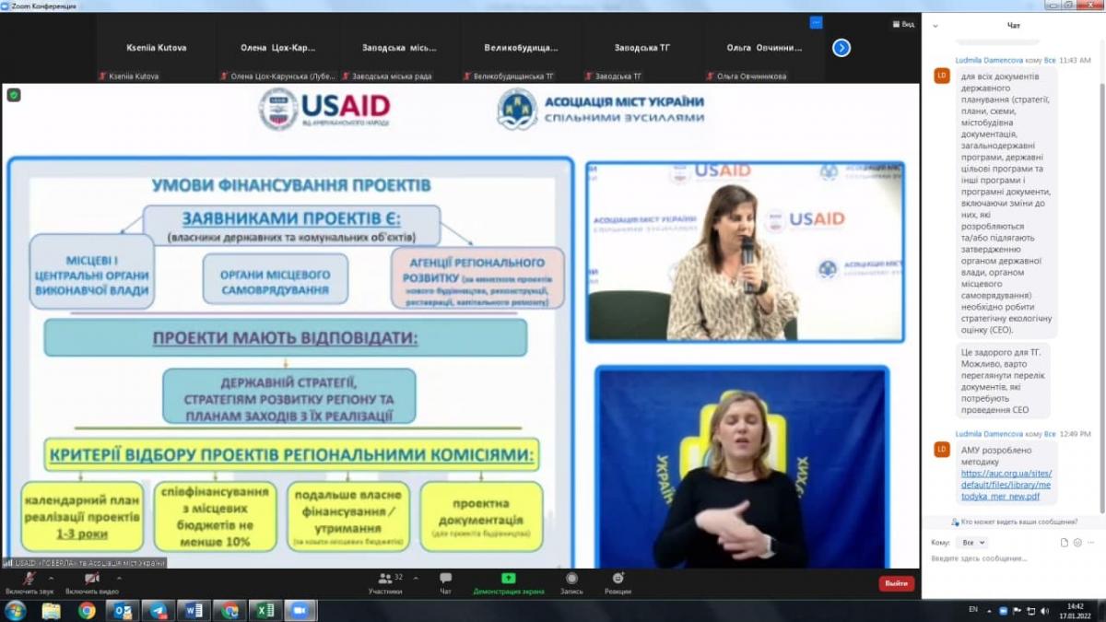Open the emoji picker in chat
The image size is (1106, 622).
1077,543
